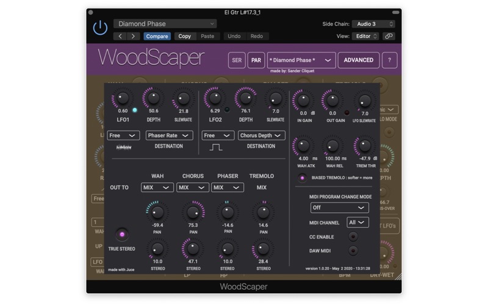Click the Compare button

(x=157, y=36)
